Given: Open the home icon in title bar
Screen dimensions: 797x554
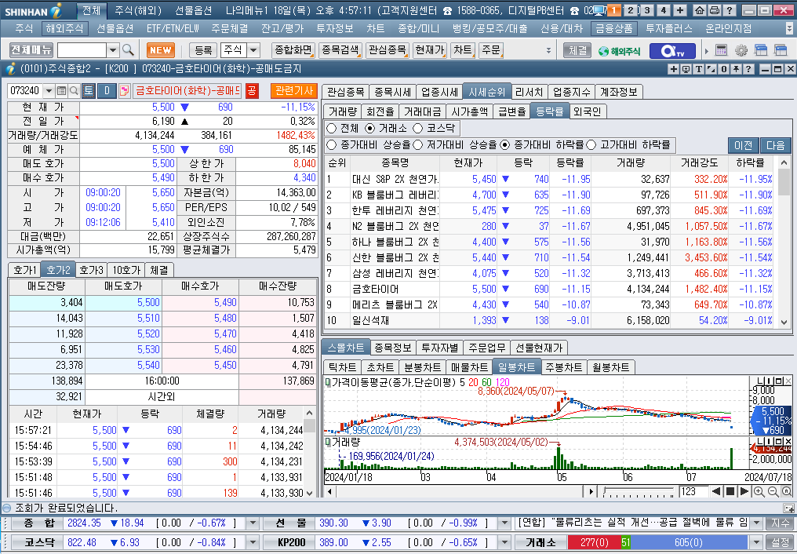Looking at the screenshot, I should [700, 10].
